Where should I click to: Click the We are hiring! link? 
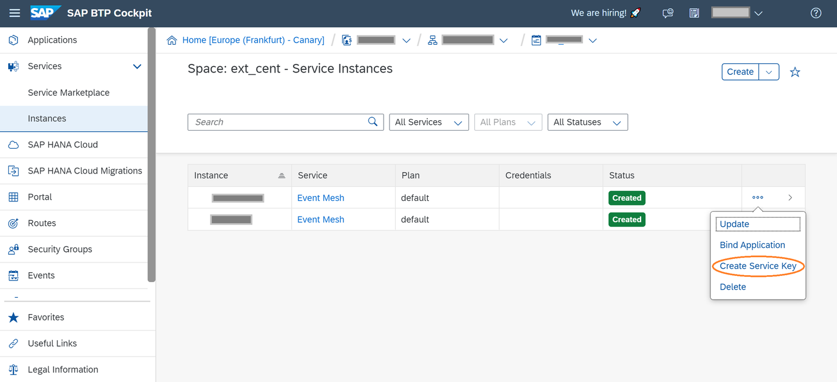(606, 13)
